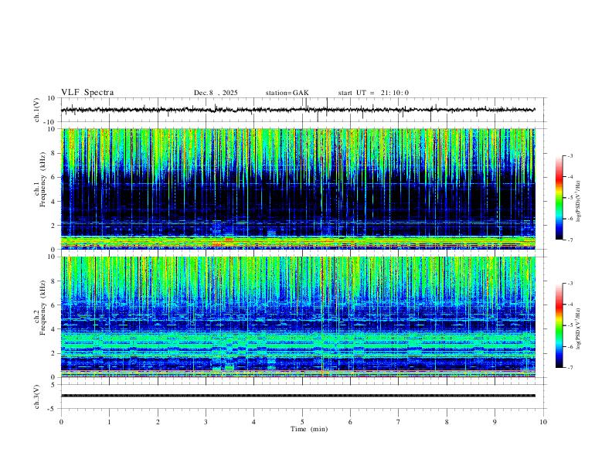Click the 'VLF Spectra' title text
Screen dimensions: 612x473
[x=87, y=93]
